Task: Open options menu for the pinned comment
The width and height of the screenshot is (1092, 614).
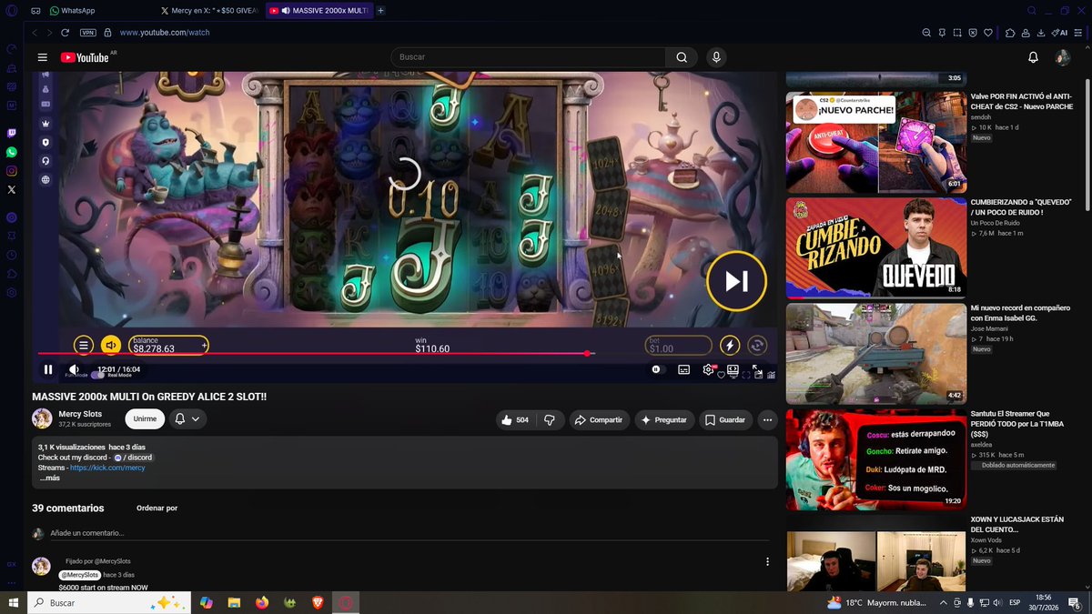Action: point(767,561)
